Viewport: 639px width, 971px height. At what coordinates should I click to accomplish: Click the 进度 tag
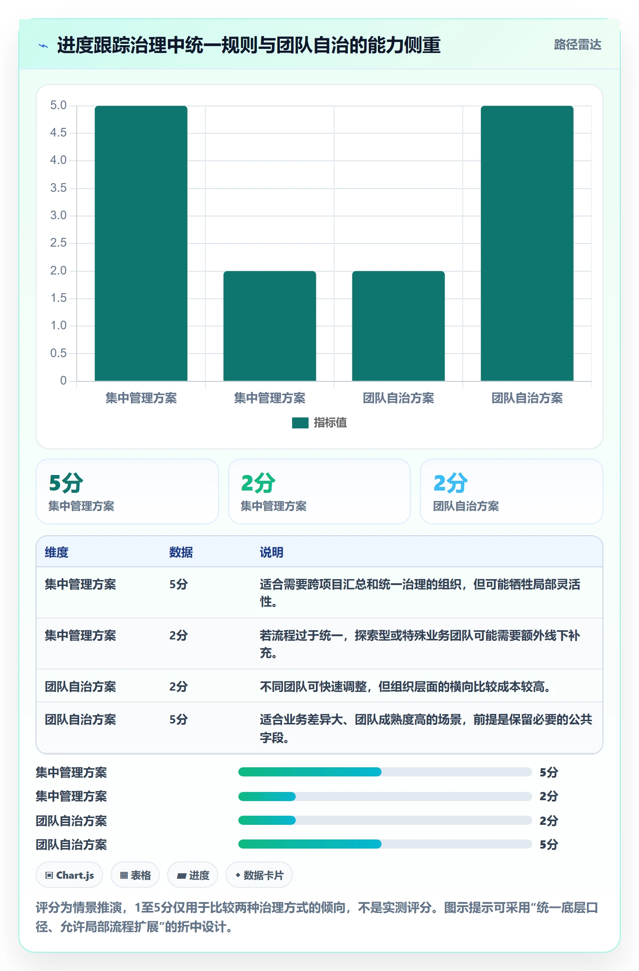click(x=193, y=875)
